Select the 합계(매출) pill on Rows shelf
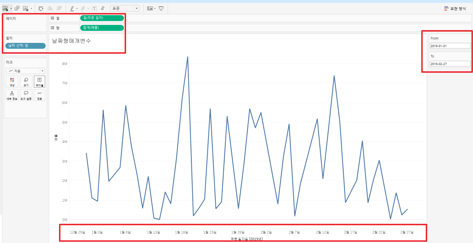 coord(102,28)
